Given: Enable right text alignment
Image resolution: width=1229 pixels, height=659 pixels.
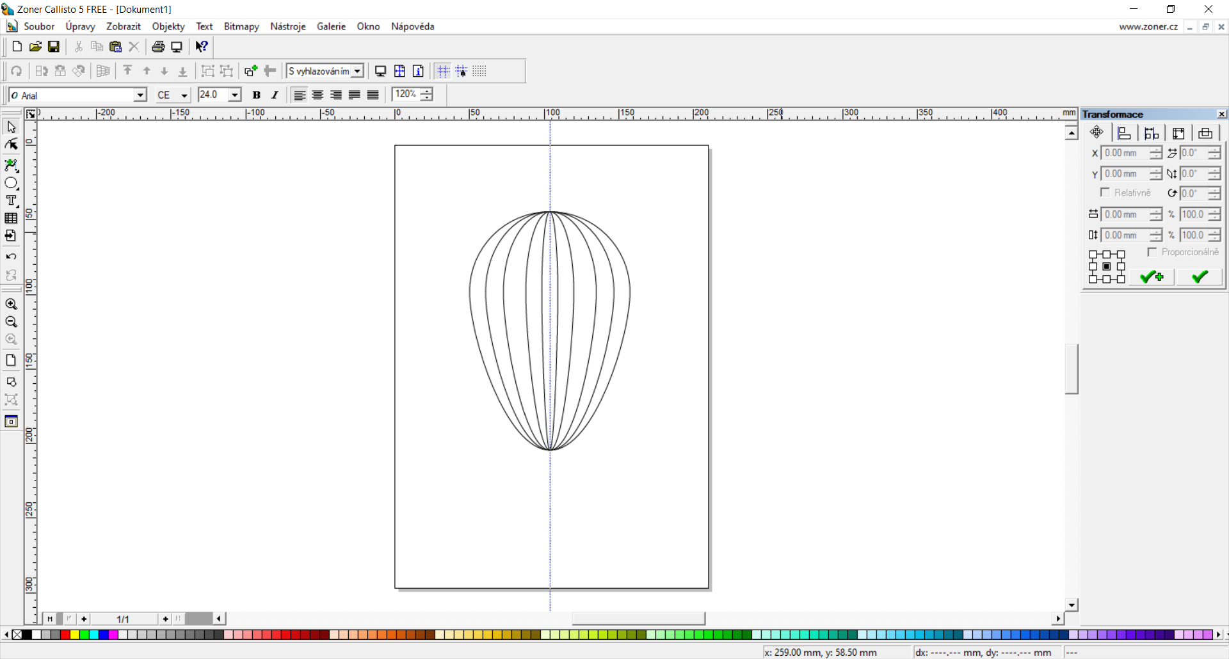Looking at the screenshot, I should tap(336, 95).
